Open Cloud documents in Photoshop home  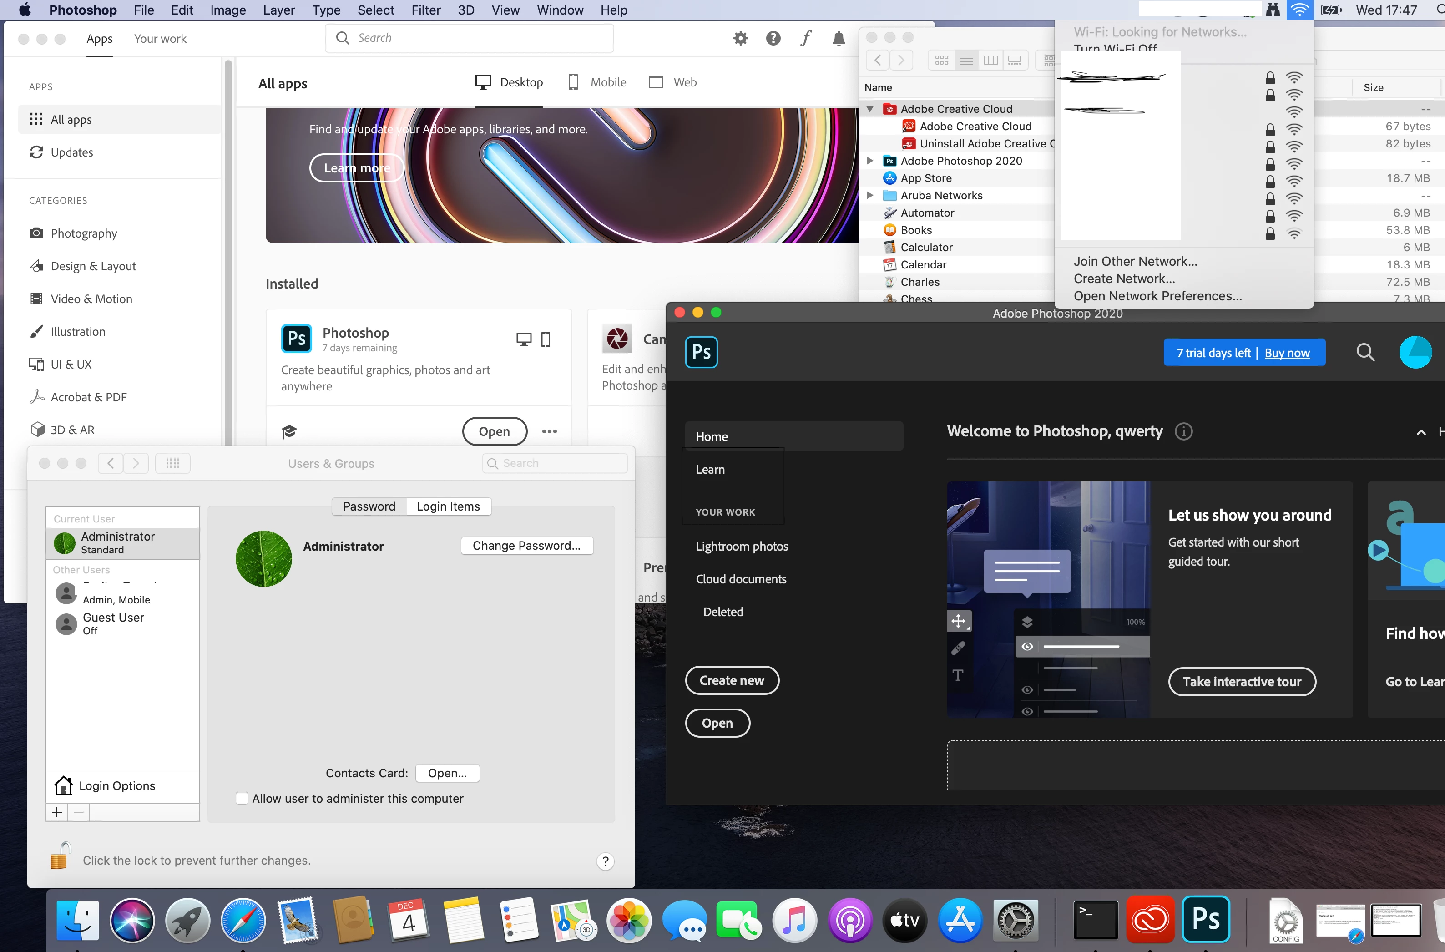click(x=741, y=578)
